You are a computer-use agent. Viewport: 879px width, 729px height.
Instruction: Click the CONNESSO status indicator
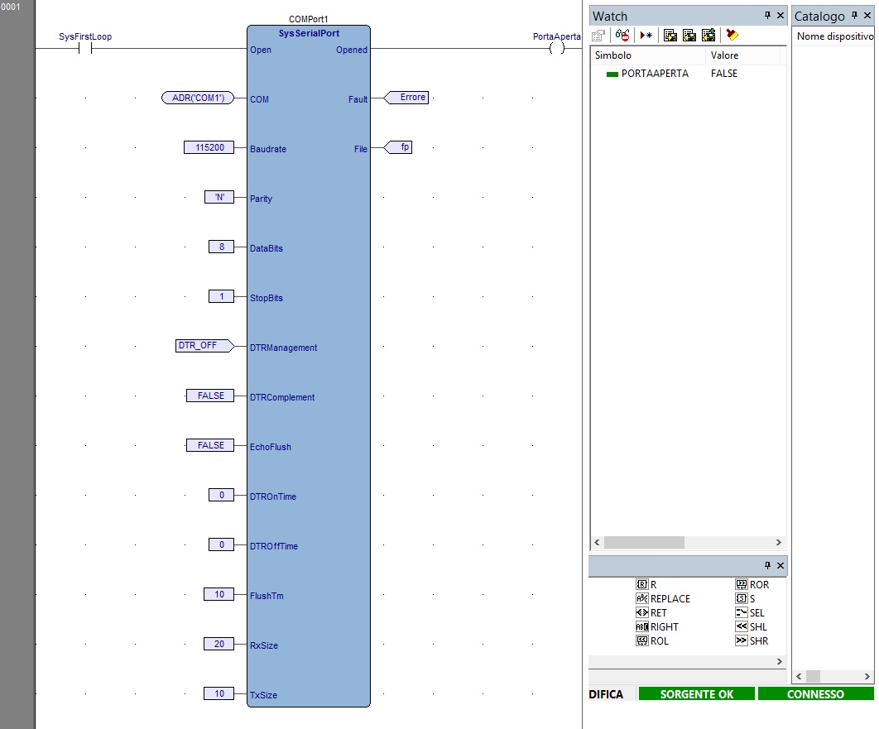815,694
